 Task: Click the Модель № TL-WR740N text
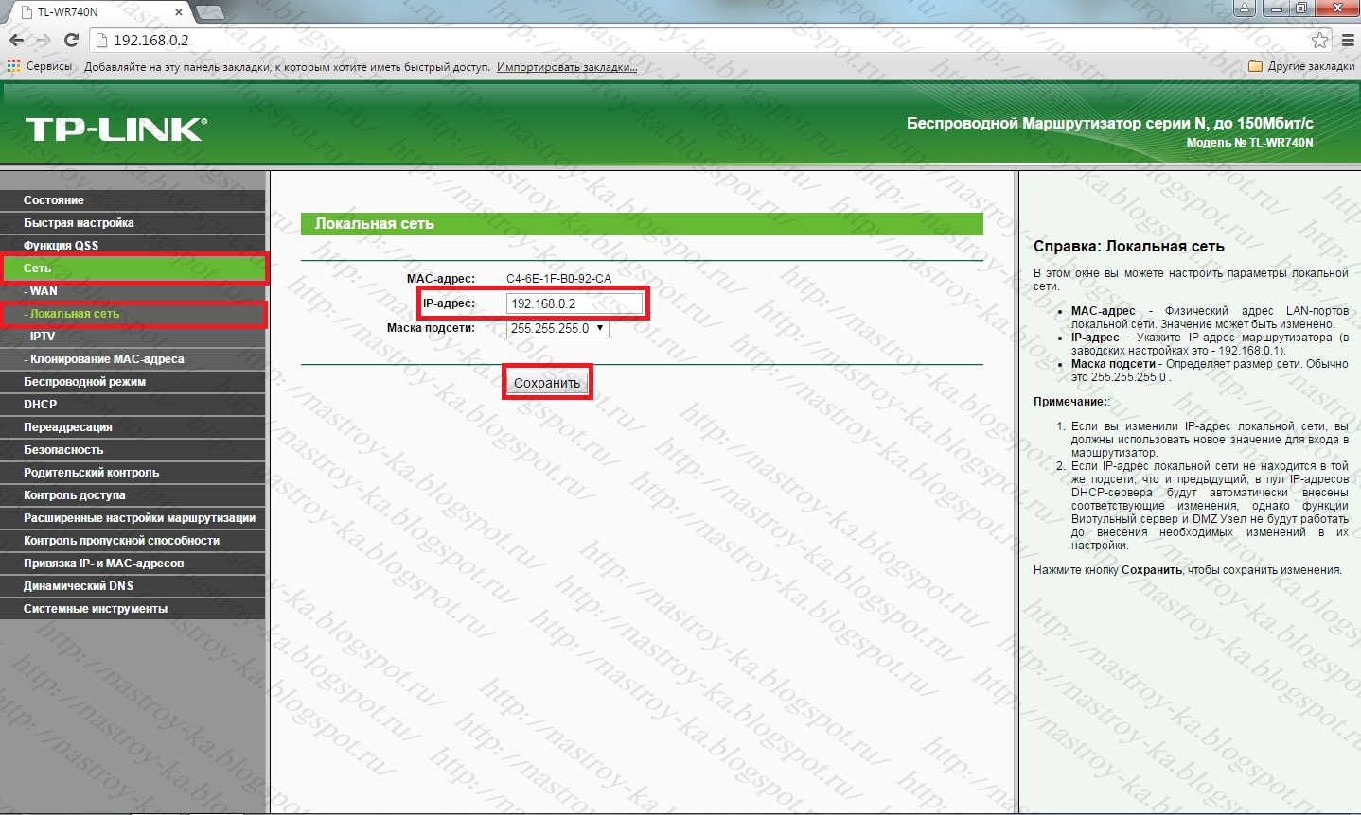pyautogui.click(x=1249, y=143)
